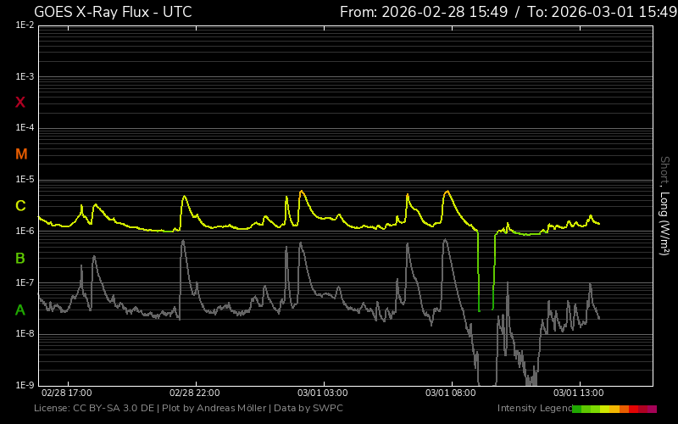Screen dimensions: 678x424
Task: Click the "02/28 22:00" time axis label
Action: pos(195,393)
